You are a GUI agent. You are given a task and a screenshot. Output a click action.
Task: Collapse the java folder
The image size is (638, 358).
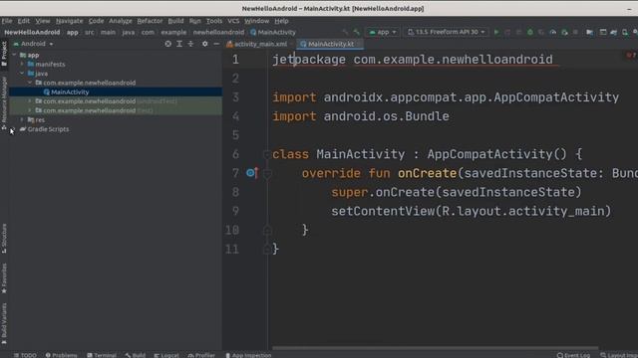[22, 74]
